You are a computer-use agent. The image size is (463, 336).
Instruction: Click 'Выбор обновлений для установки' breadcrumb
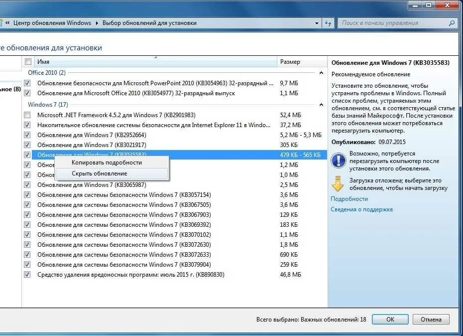coord(149,23)
